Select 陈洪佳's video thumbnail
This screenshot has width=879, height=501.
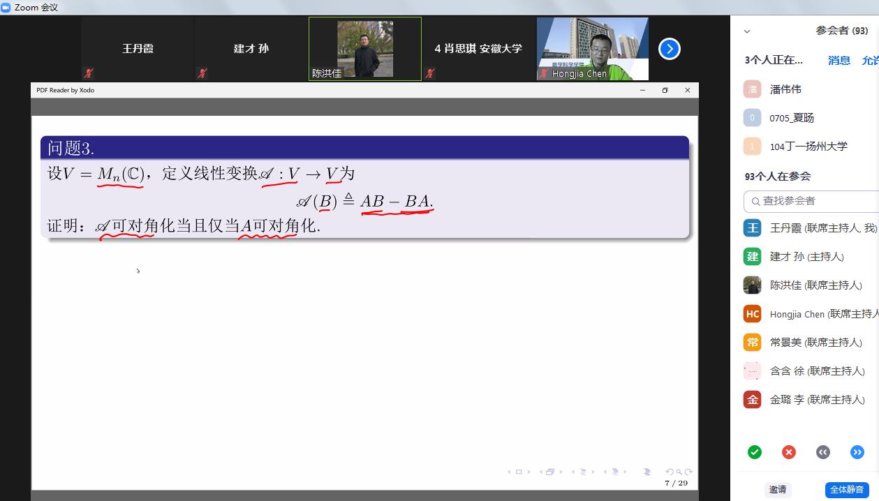pyautogui.click(x=365, y=49)
